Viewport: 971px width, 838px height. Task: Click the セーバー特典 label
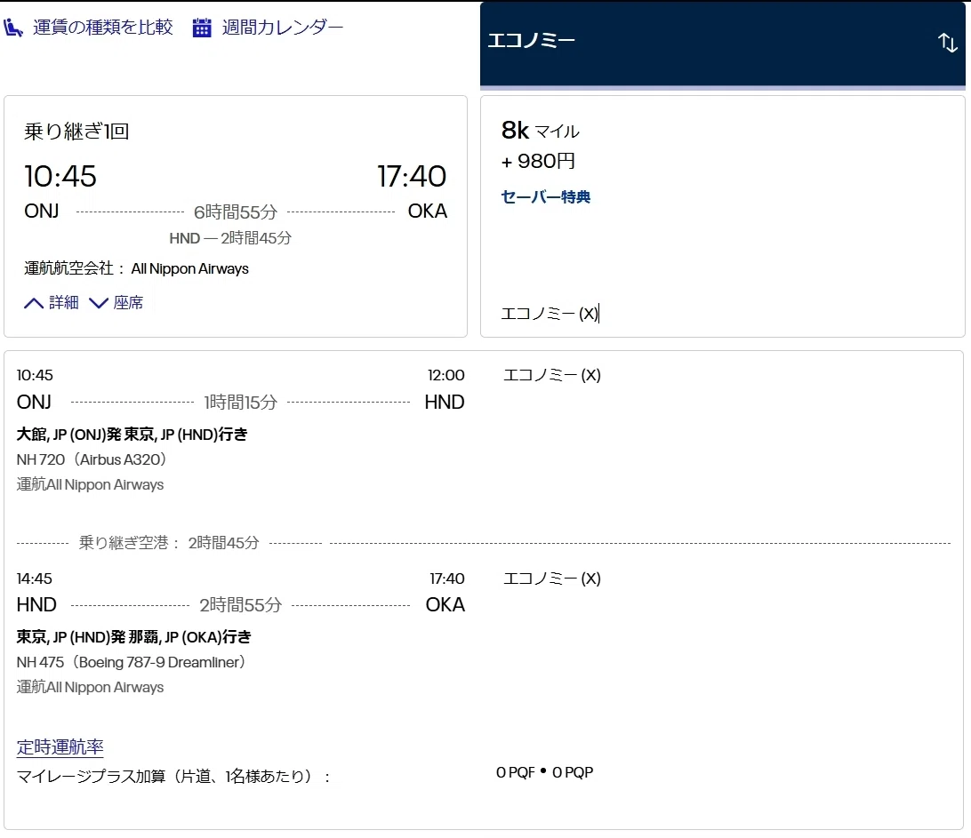pyautogui.click(x=546, y=196)
